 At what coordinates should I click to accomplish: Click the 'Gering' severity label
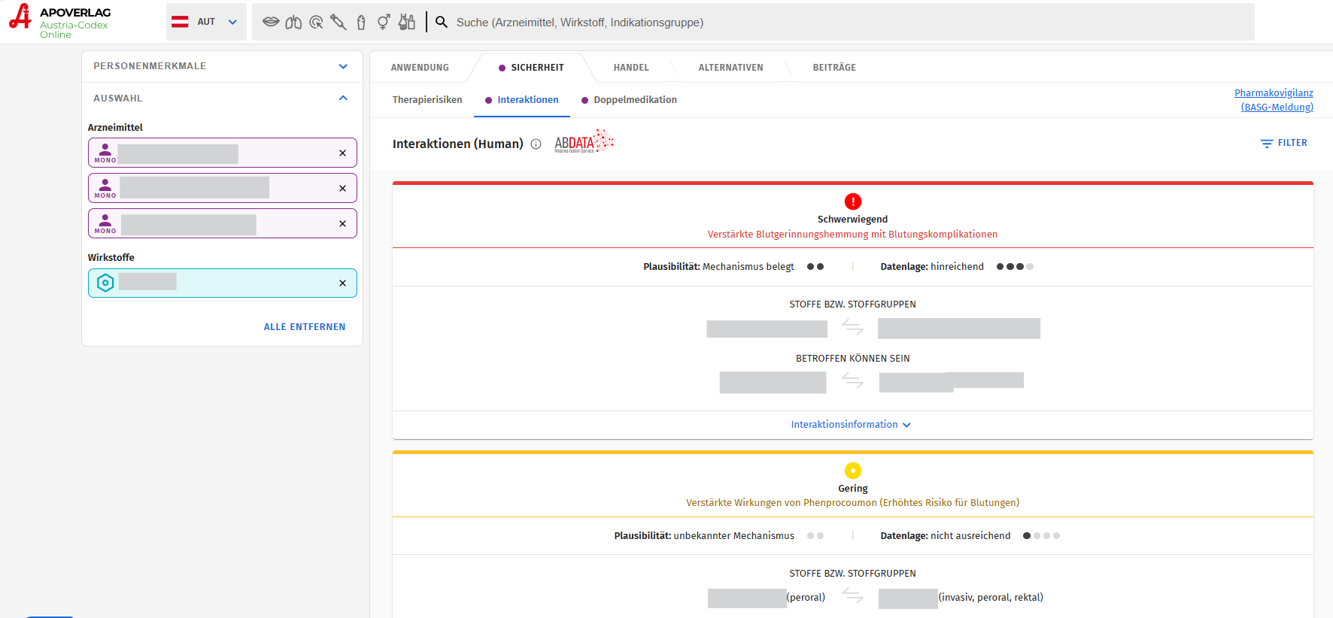tap(853, 489)
